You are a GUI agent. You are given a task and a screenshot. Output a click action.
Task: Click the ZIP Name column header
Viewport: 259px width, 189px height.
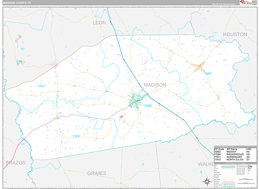[232, 149]
